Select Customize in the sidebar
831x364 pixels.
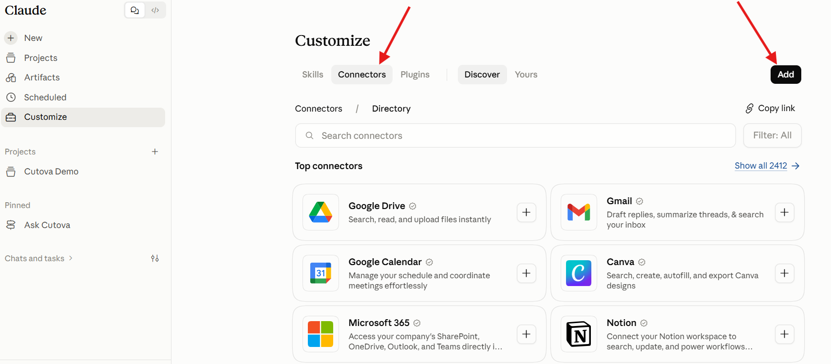click(x=83, y=117)
